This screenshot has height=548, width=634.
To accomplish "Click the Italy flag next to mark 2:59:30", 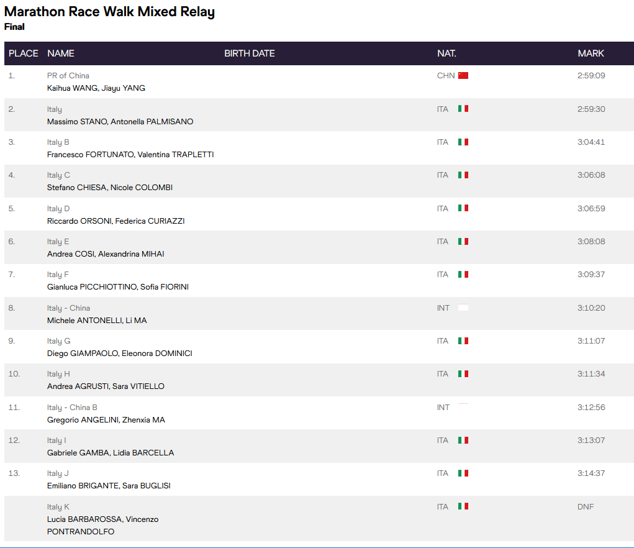I will 463,109.
